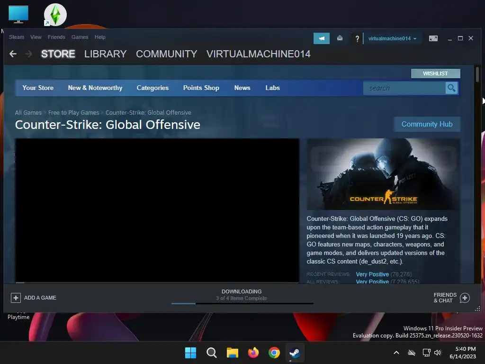
Task: Open the Steam inbox notifications icon
Action: [340, 38]
